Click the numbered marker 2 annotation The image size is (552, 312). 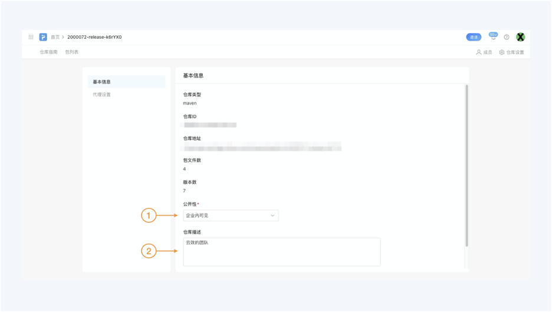click(148, 251)
